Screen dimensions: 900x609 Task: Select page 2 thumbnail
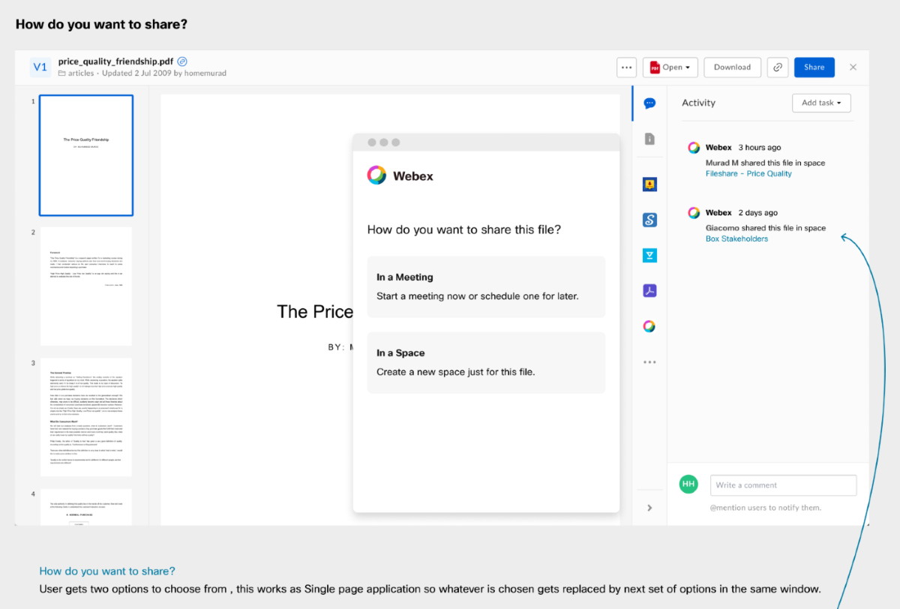(x=86, y=286)
